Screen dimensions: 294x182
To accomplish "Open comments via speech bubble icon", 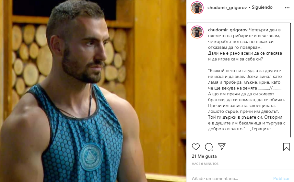I will click(209, 147).
